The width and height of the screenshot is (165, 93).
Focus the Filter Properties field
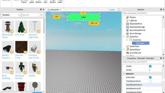pyautogui.click(x=142, y=62)
